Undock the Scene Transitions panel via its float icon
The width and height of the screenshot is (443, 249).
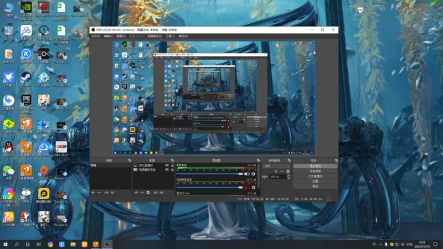point(289,160)
